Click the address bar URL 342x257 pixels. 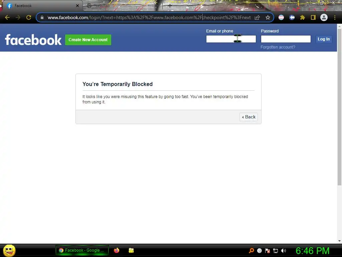pyautogui.click(x=149, y=17)
